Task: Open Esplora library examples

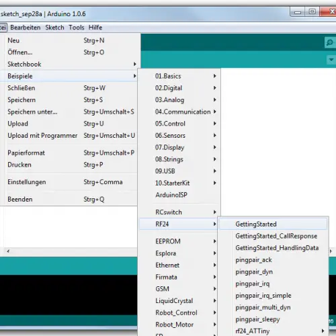Action: 179,253
